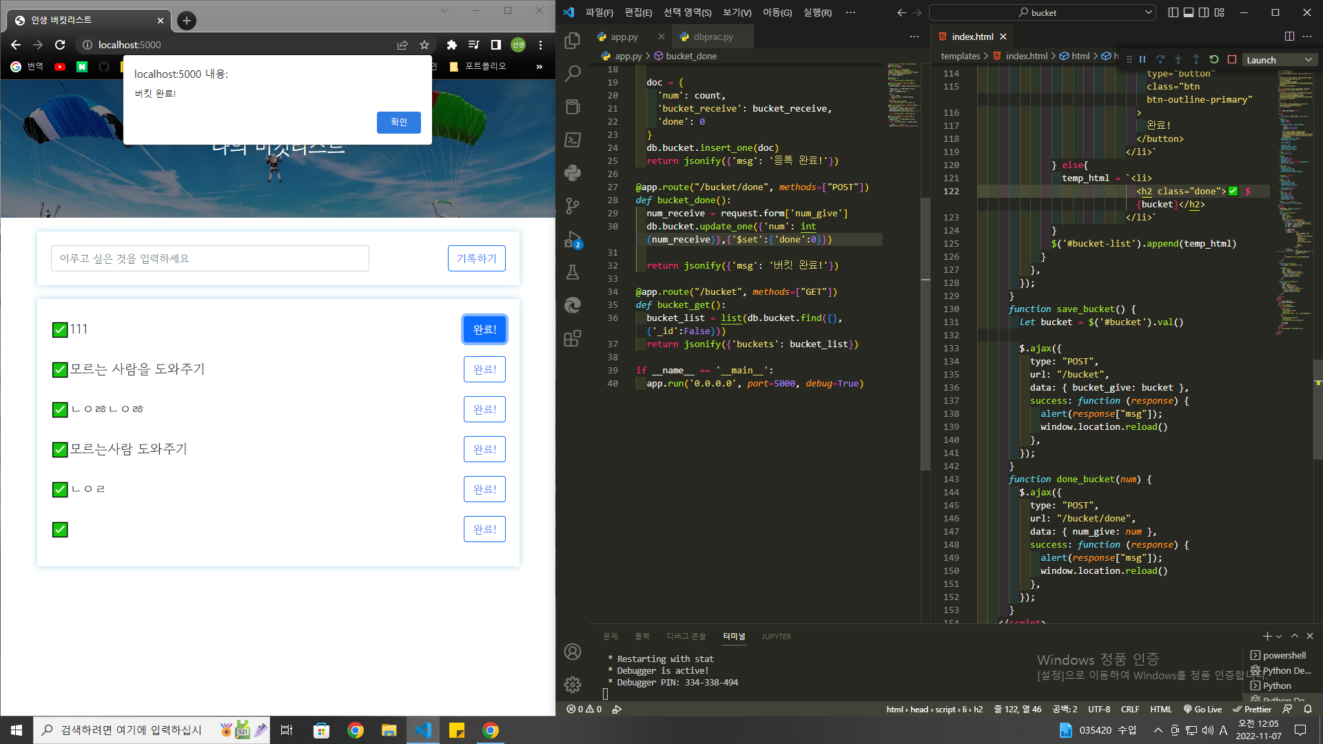Open the Source Control view
Screen dimensions: 1323x744
coord(572,205)
